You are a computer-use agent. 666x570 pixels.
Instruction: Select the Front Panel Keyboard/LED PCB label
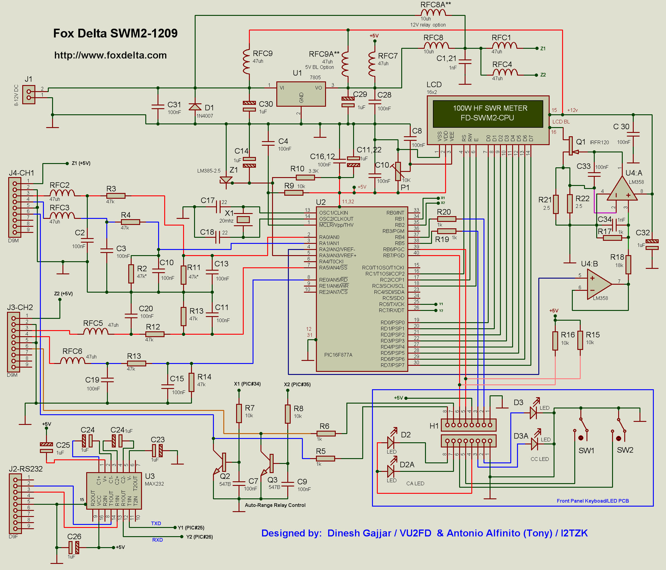(593, 501)
